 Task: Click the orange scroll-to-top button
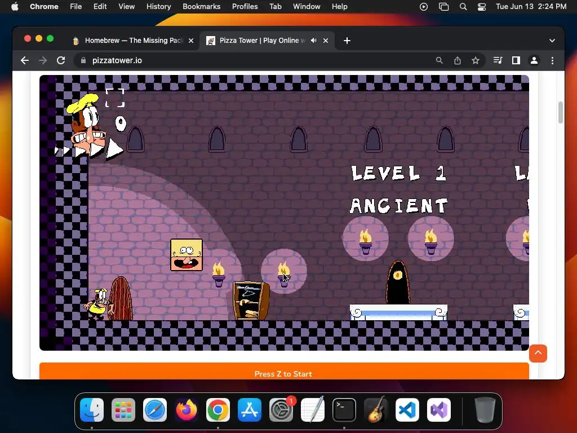[538, 354]
